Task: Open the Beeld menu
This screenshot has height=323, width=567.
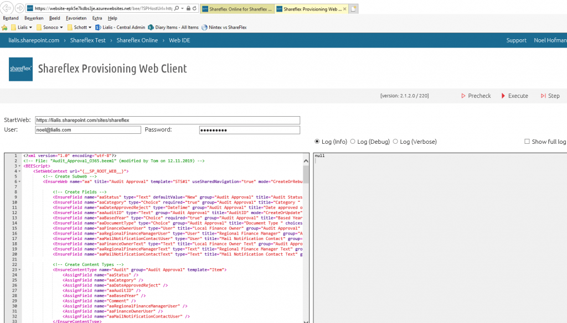Action: (x=55, y=18)
